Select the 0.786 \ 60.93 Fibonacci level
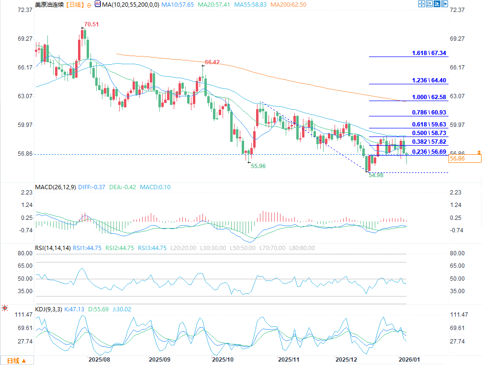 click(x=429, y=113)
